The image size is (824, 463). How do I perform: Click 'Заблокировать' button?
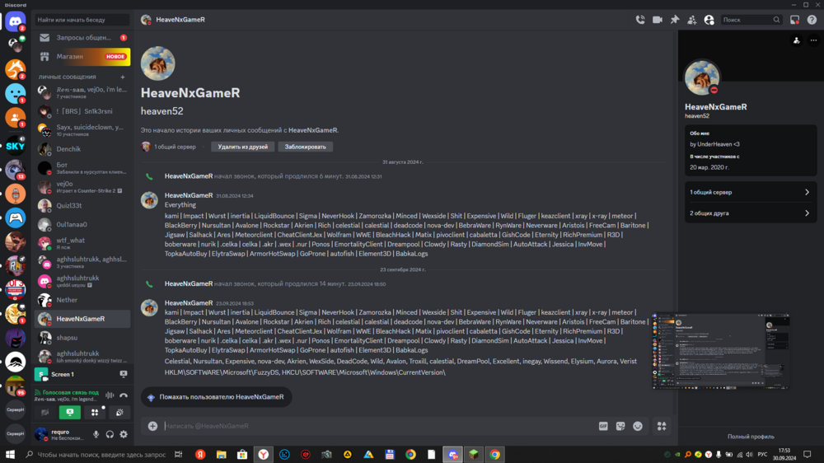(x=306, y=147)
